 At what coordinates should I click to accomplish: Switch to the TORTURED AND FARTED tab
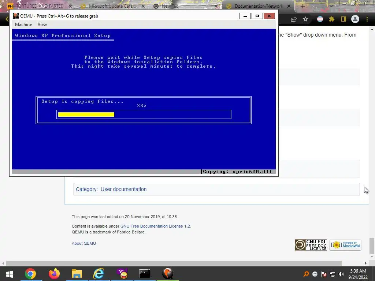coord(40,6)
